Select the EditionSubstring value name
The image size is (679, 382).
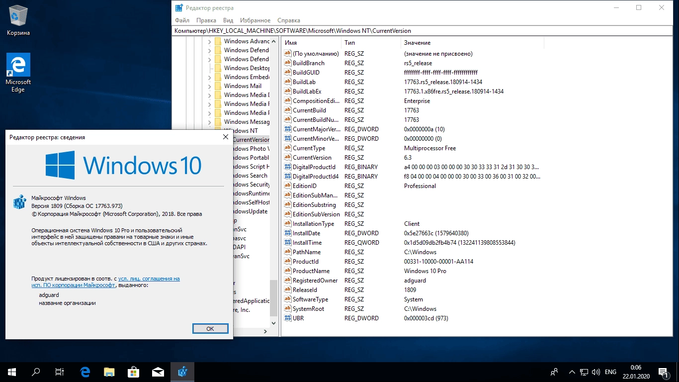pos(314,205)
